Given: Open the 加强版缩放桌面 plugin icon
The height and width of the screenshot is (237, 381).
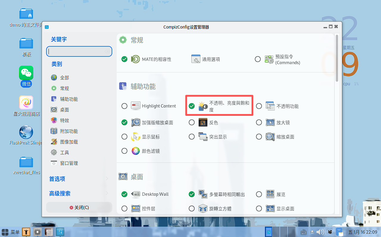Looking at the screenshot, I should [x=136, y=122].
